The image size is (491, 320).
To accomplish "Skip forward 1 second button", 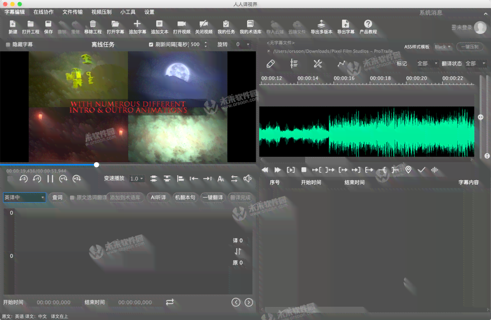I will [x=63, y=179].
